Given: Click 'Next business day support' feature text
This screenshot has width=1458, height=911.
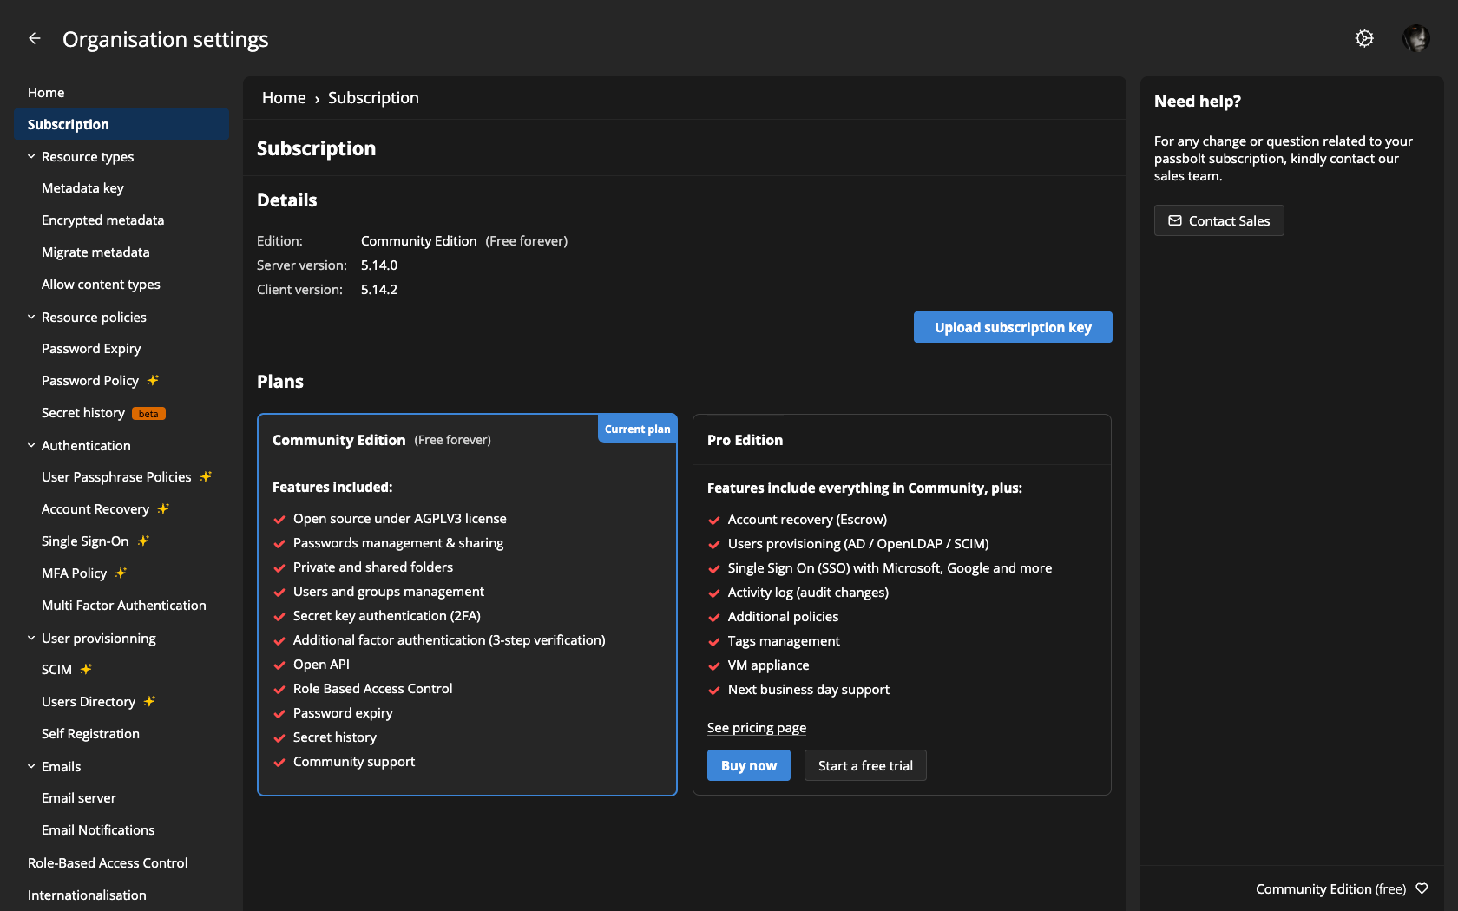Looking at the screenshot, I should (809, 689).
